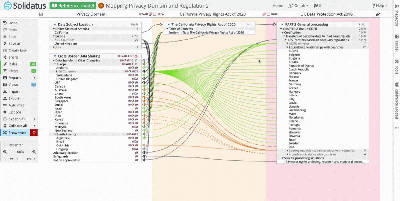Click the Share icon
The image size is (400, 201).
tap(5, 57)
